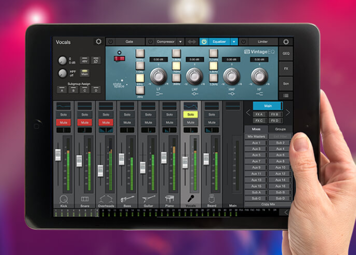Open Vocals channel EQ curve thumbnail

pyautogui.click(x=191, y=106)
